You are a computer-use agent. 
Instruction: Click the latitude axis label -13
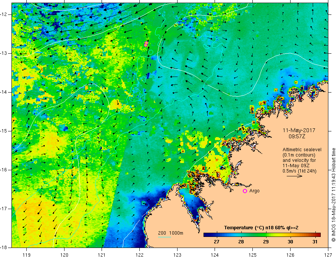coord(4,53)
